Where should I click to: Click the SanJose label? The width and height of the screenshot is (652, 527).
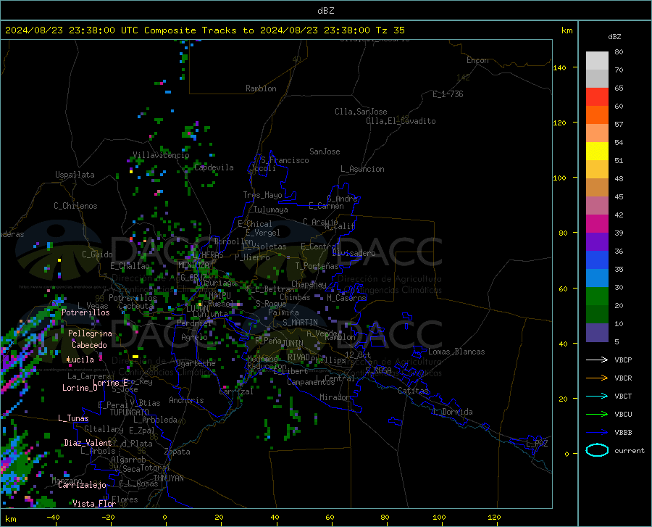(325, 152)
